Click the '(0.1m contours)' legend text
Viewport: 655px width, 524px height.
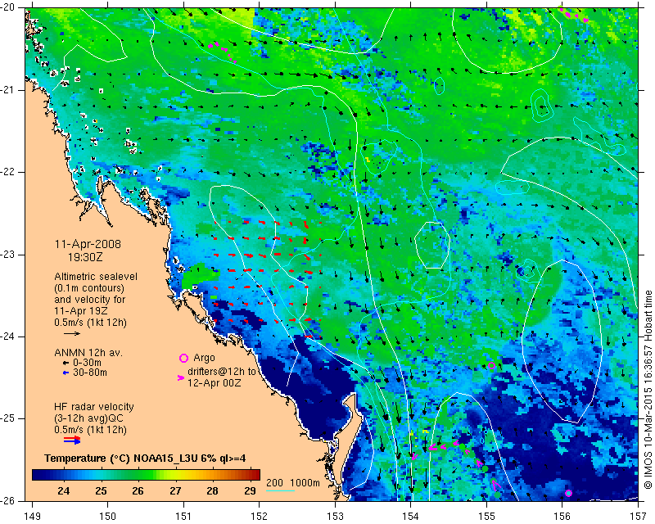click(x=89, y=288)
